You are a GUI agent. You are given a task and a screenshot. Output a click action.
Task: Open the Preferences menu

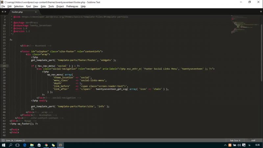tap(72, 6)
